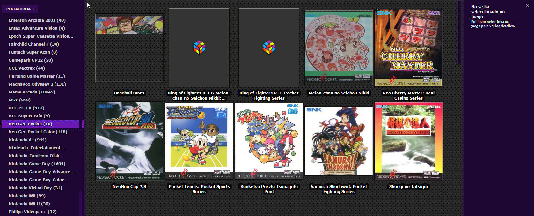Open Melon-chan no Seichou Nikki cover
The image size is (534, 216).
click(x=339, y=48)
